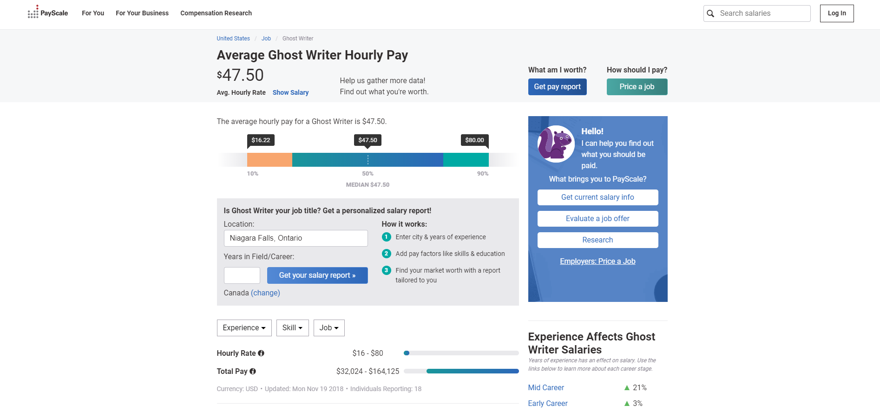The height and width of the screenshot is (412, 880).
Task: Click the "3%" Early Career value
Action: [x=637, y=403]
